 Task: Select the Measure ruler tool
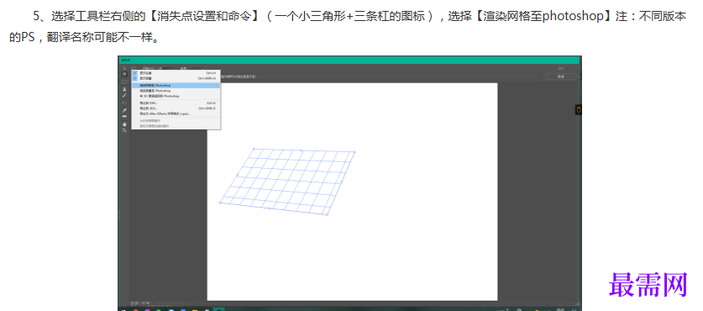(x=124, y=116)
